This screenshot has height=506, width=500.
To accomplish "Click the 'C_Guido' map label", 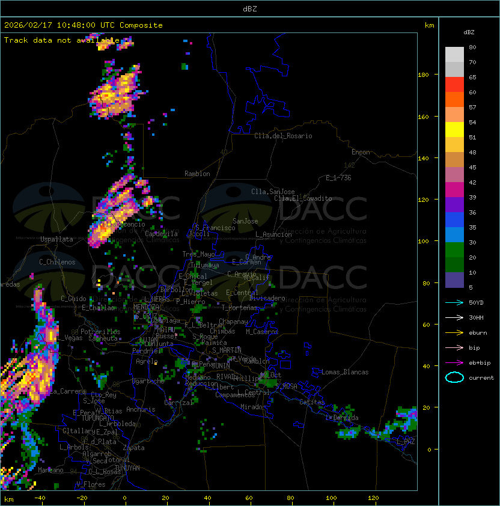I will point(73,299).
